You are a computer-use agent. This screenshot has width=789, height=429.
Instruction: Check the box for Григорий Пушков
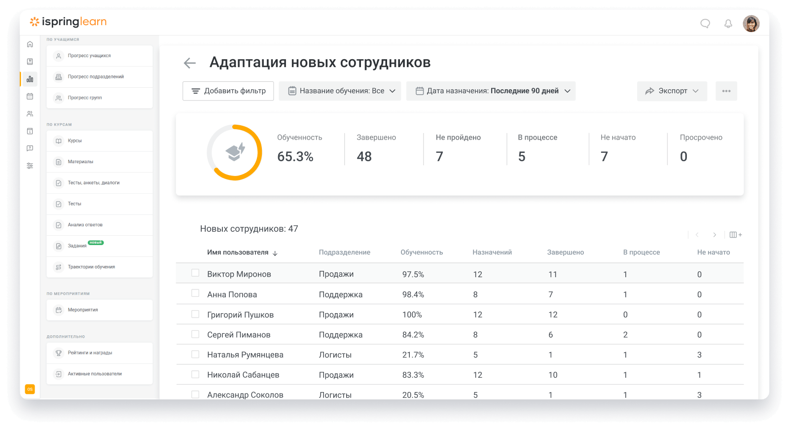coord(195,314)
